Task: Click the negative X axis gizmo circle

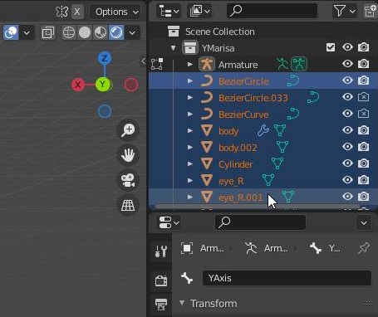Action: click(131, 85)
